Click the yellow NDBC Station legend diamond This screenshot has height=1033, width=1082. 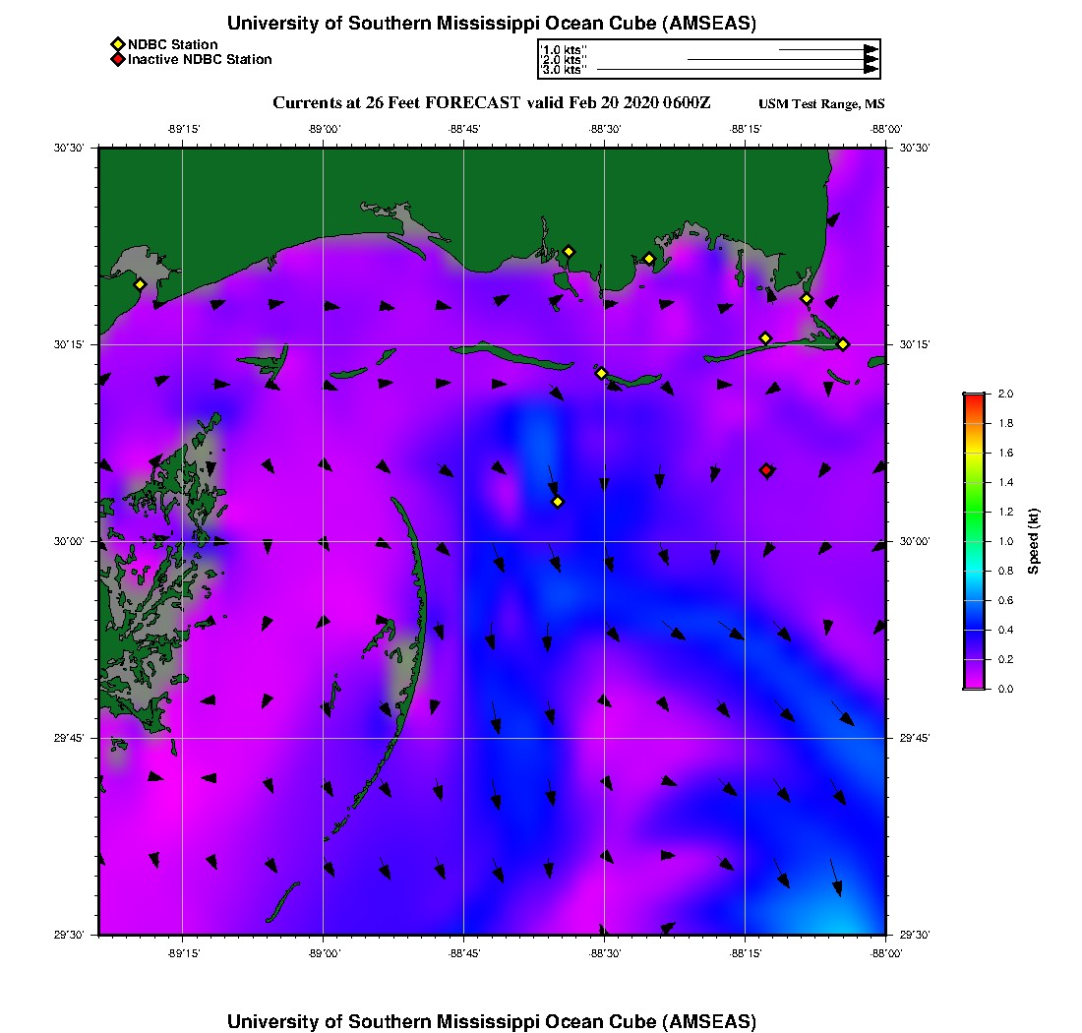[117, 44]
